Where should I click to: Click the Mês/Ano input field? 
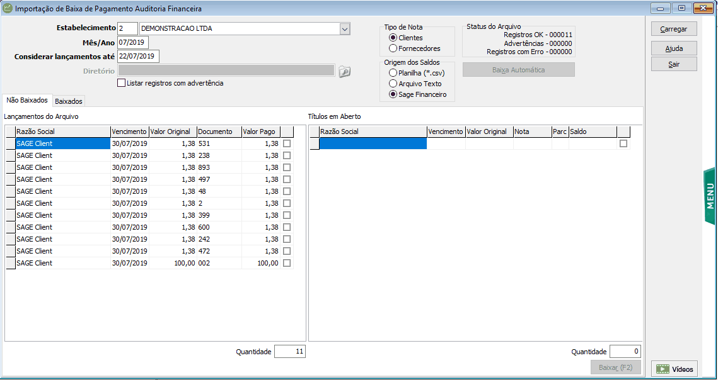point(132,43)
